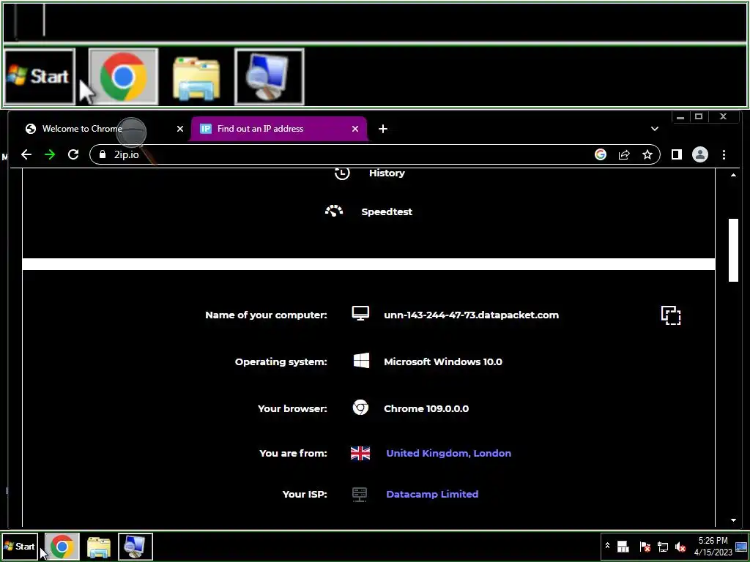
Task: Click the green forward arrow in Chrome
Action: 50,154
